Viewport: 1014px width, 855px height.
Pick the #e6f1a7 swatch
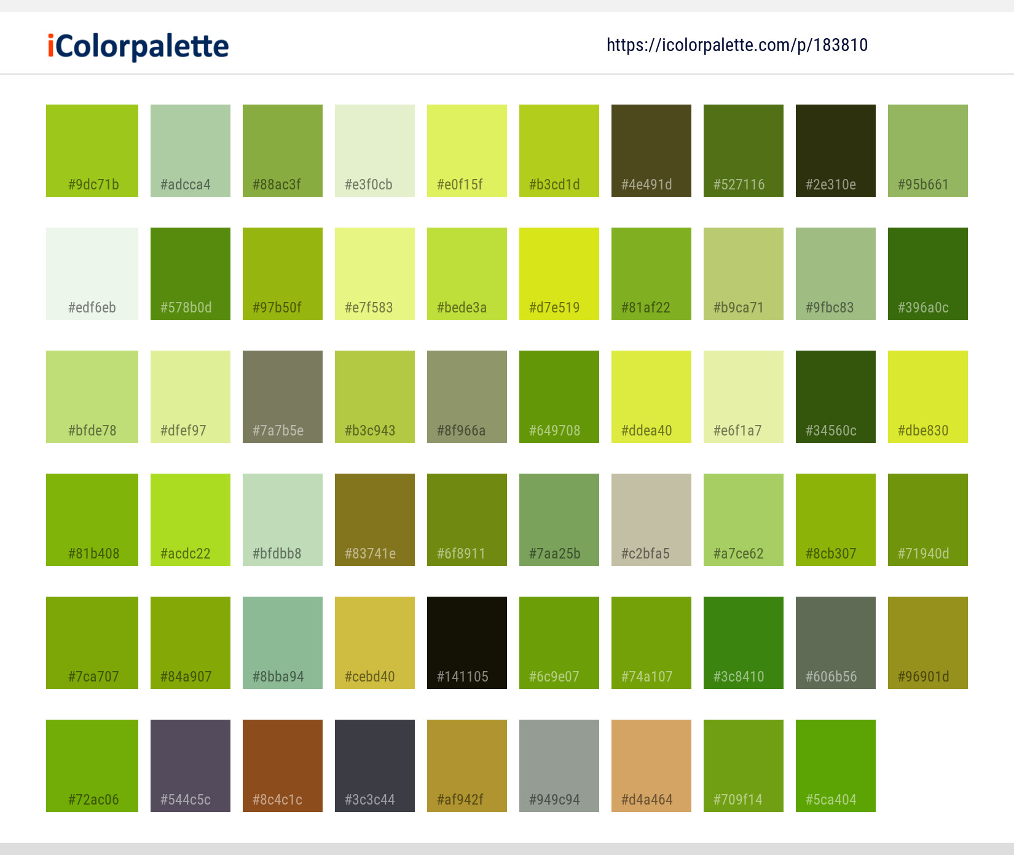pyautogui.click(x=744, y=397)
